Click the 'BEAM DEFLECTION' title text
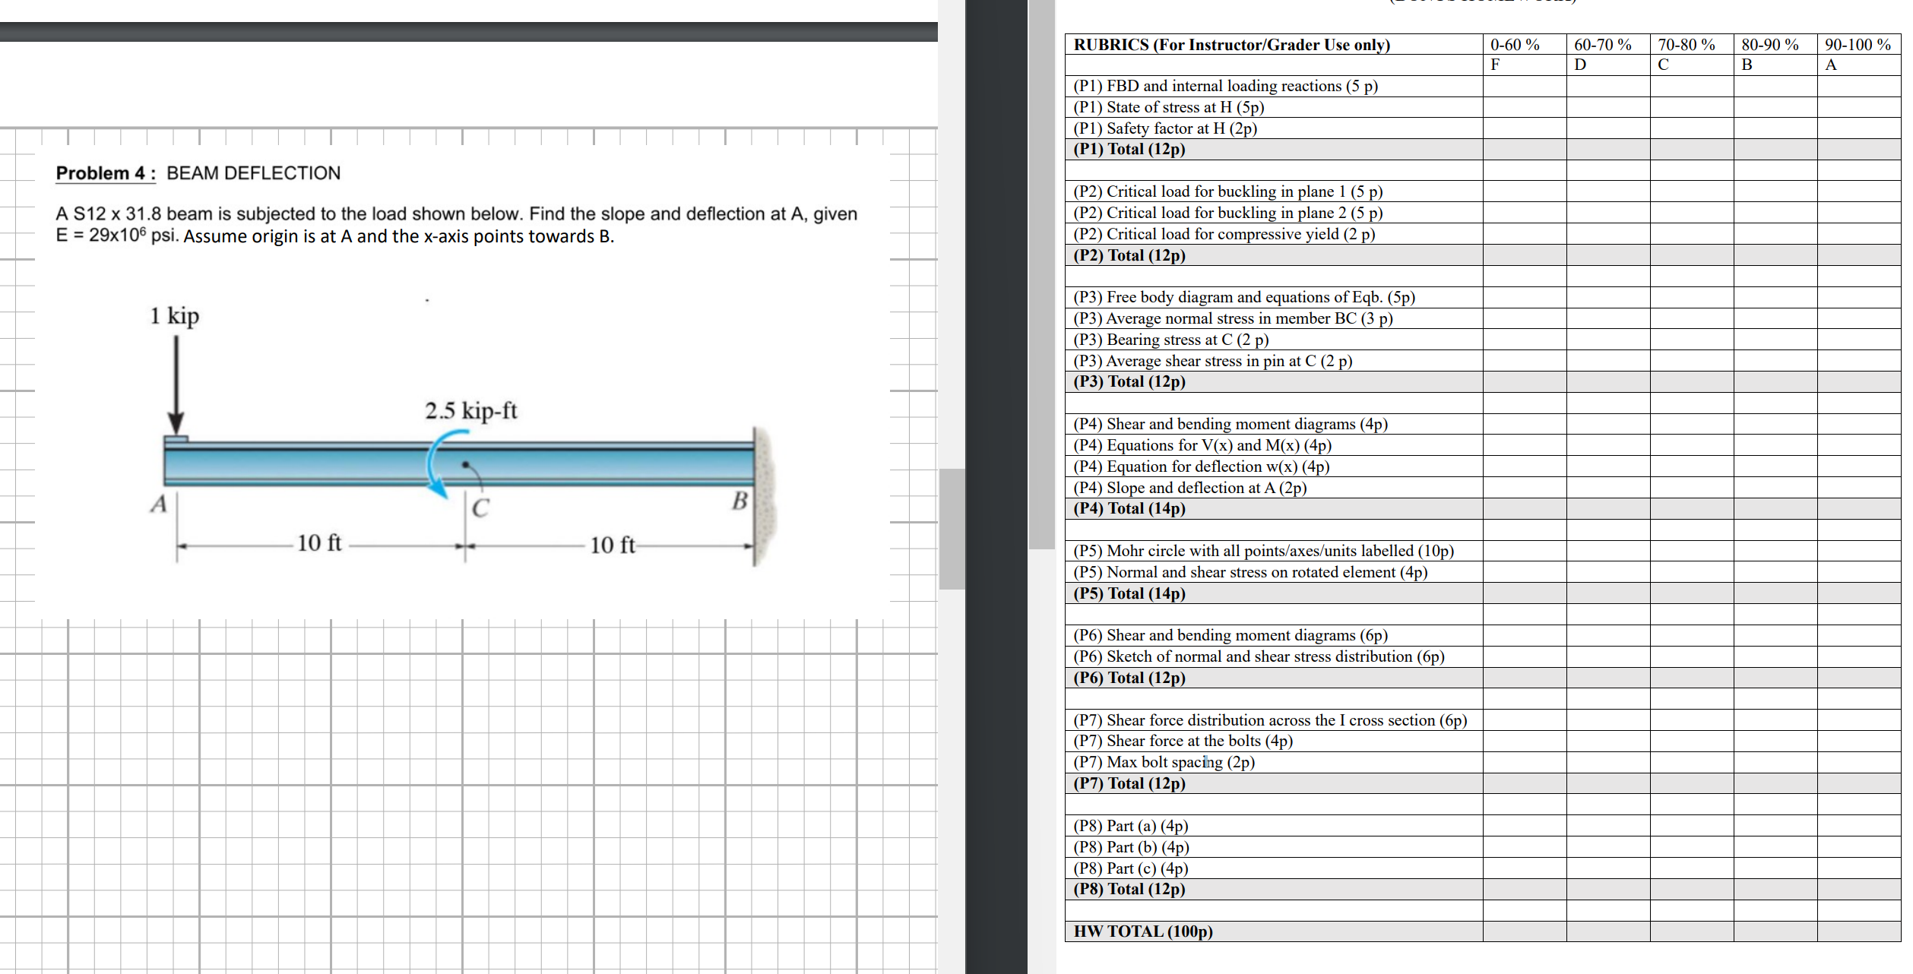The image size is (1913, 974). tap(253, 173)
